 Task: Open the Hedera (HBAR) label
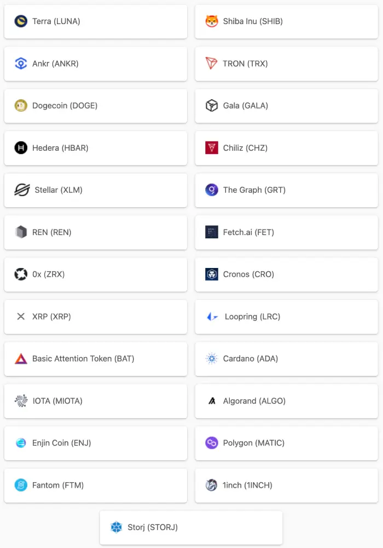click(x=60, y=148)
